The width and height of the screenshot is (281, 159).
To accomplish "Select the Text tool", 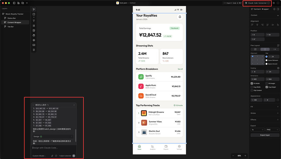I will pyautogui.click(x=34, y=21).
